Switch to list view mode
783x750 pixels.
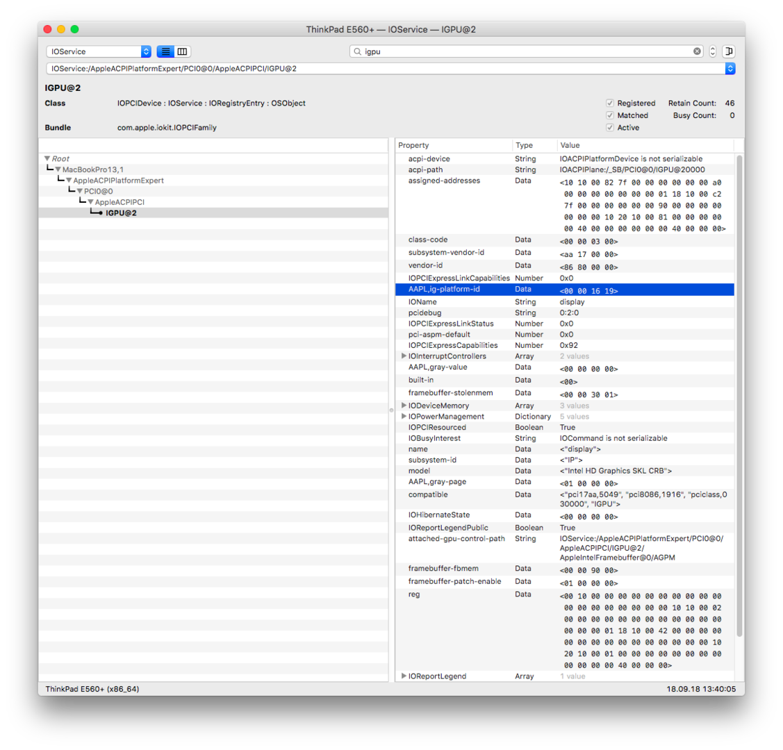click(165, 51)
